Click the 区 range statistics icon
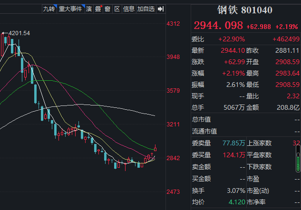301x210 pixels. [117, 9]
